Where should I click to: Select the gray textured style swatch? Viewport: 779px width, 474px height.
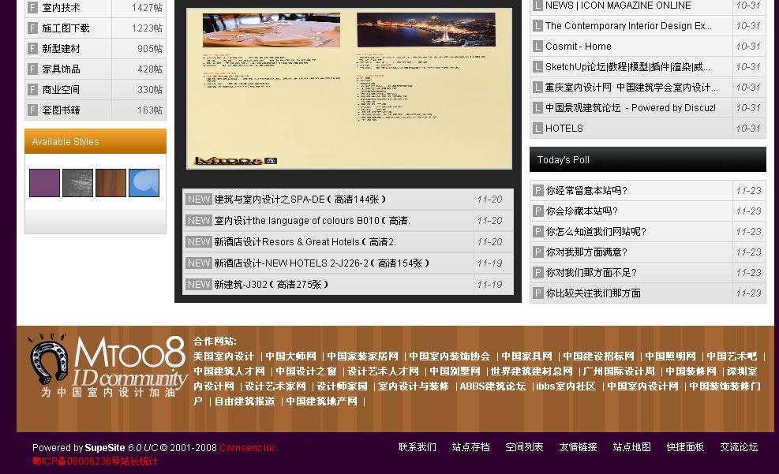[x=77, y=183]
